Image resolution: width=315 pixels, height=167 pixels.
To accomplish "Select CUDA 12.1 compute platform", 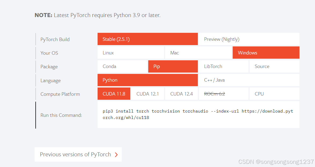I will click(x=147, y=94).
